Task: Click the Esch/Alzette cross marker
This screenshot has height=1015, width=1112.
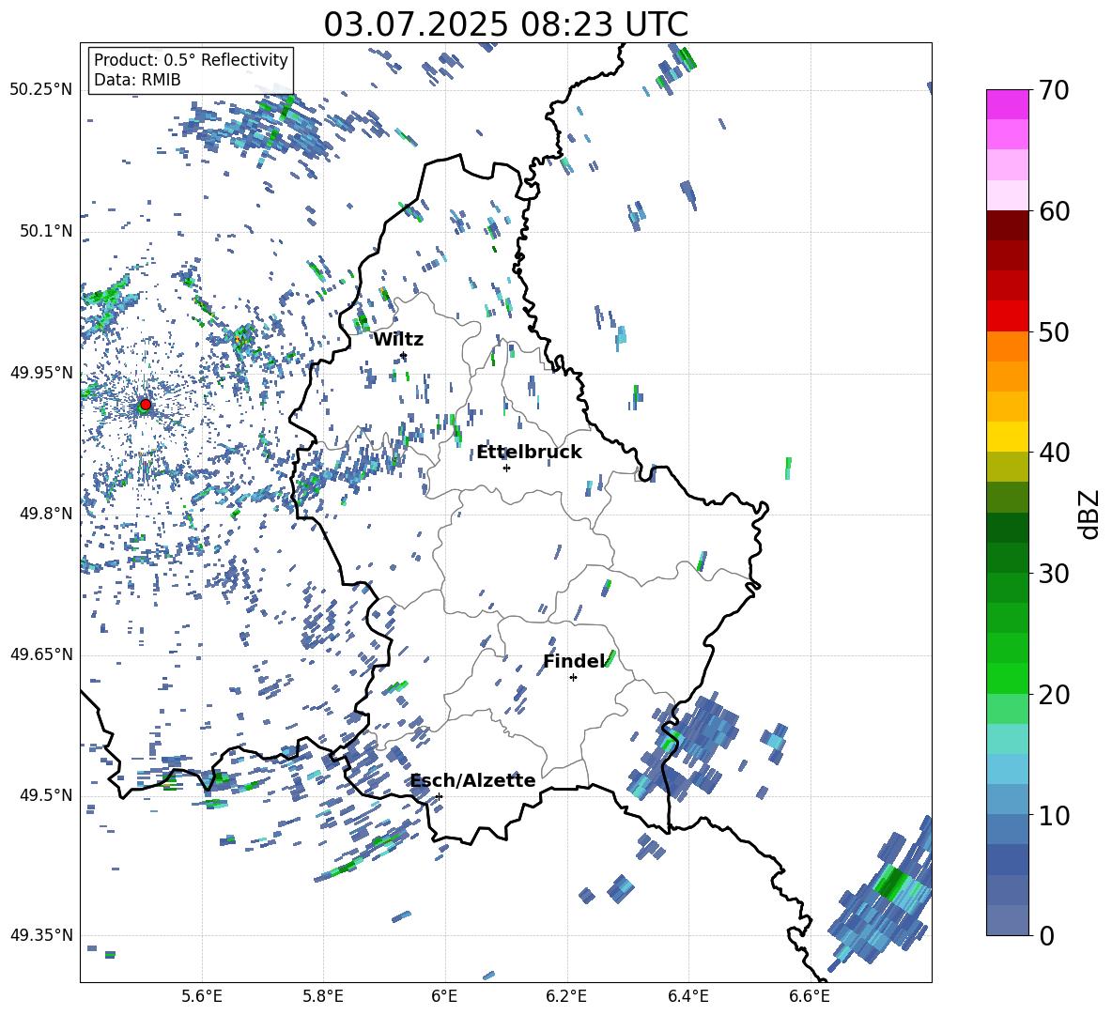Action: pyautogui.click(x=439, y=796)
